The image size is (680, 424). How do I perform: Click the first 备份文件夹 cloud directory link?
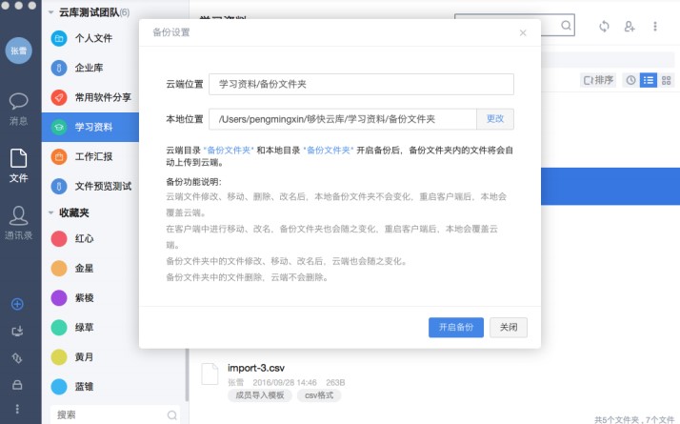pos(229,151)
